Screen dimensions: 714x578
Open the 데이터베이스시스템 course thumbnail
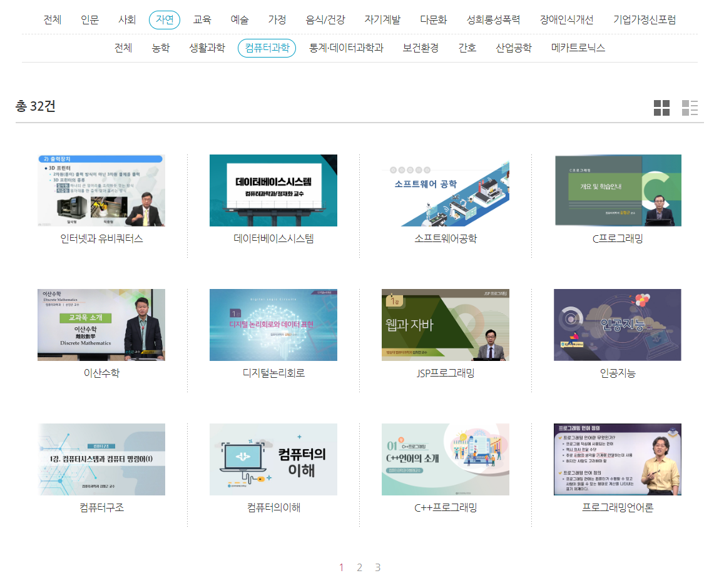tap(273, 190)
